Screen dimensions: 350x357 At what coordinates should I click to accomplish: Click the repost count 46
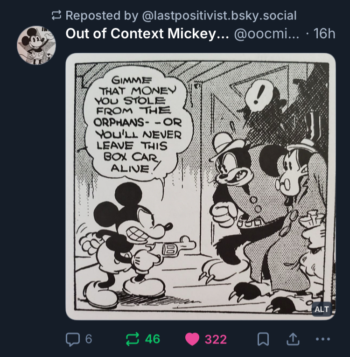coord(152,339)
